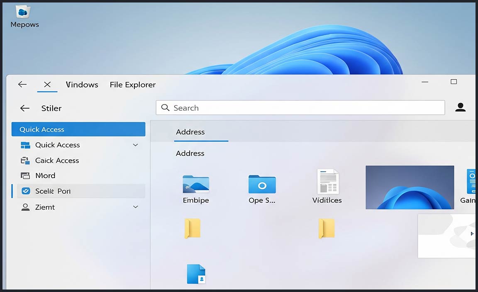Select the highlighted blue Quick Access header
The width and height of the screenshot is (478, 292).
(x=78, y=129)
